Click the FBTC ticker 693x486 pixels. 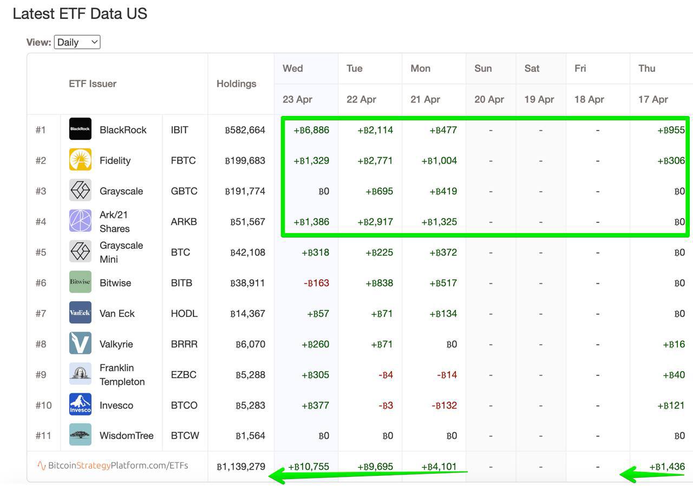[184, 160]
